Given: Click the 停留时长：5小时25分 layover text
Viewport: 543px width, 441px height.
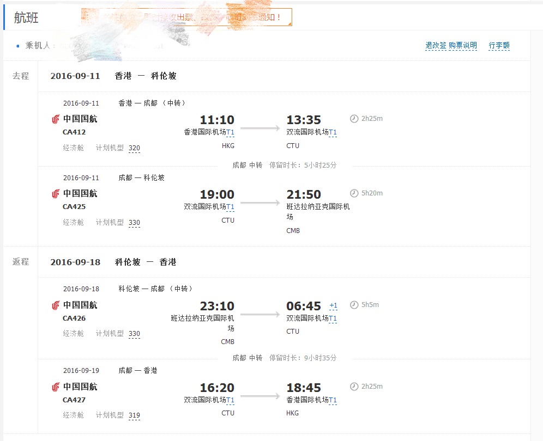Looking at the screenshot, I should coord(303,166).
